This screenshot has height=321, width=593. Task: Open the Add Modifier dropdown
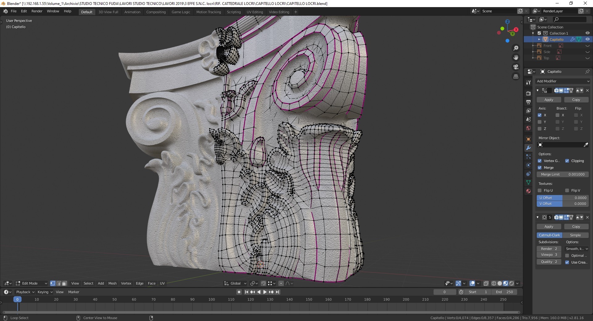point(563,81)
